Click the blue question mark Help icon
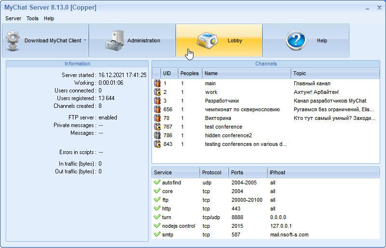The height and width of the screenshot is (248, 386). pyautogui.click(x=296, y=41)
